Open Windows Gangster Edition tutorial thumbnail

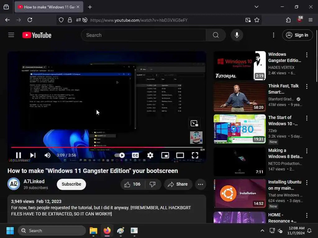click(x=239, y=66)
